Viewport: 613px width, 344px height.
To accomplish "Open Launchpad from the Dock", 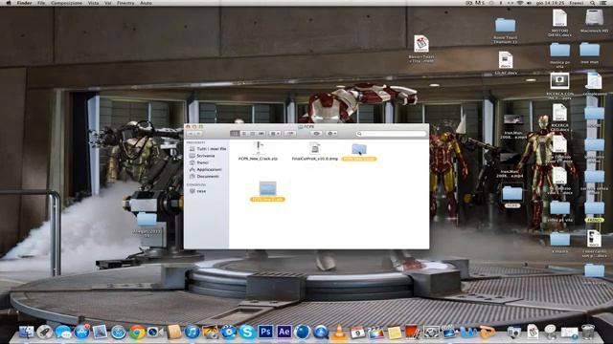I will (45, 332).
